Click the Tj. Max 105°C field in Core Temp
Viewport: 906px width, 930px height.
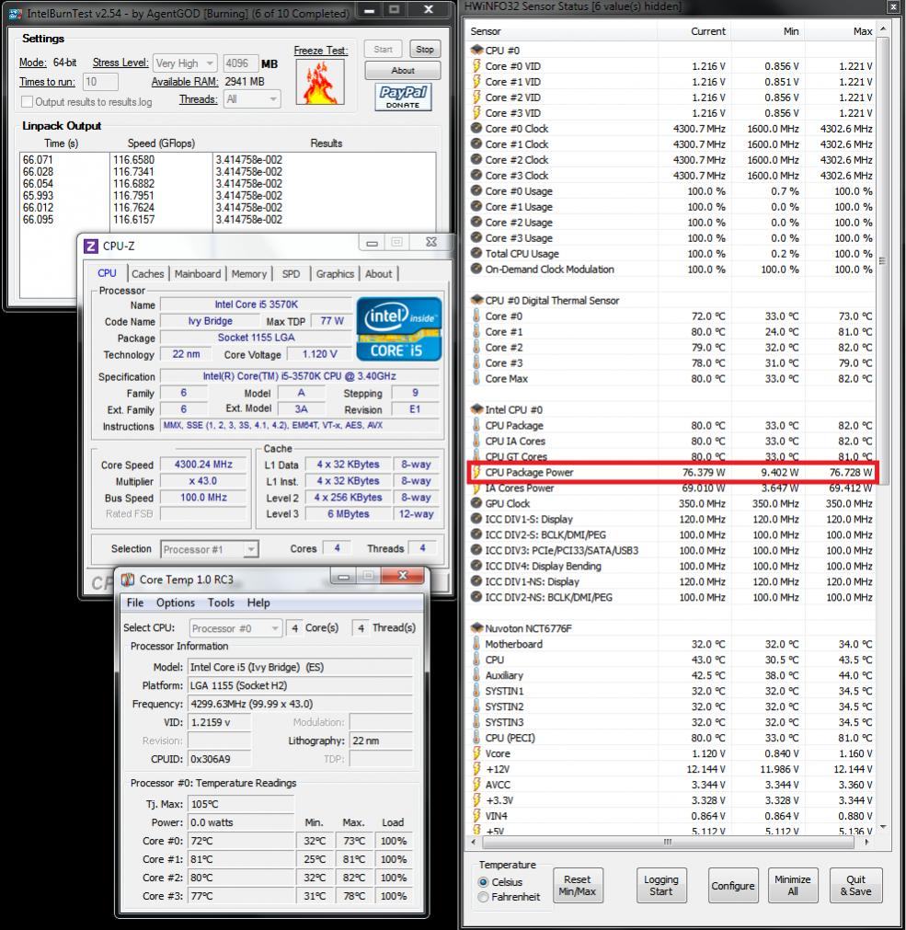coord(241,804)
